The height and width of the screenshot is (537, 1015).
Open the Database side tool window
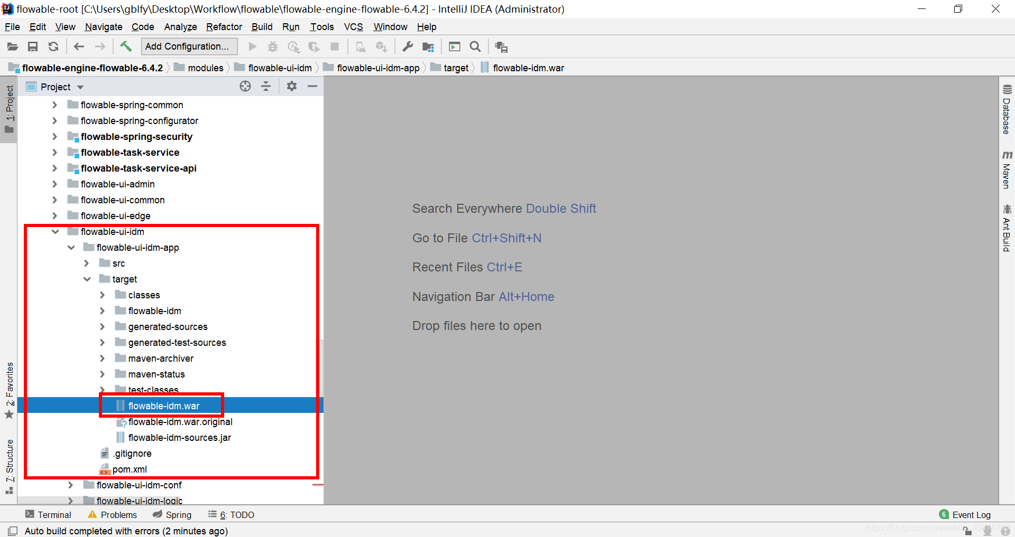[x=1007, y=110]
